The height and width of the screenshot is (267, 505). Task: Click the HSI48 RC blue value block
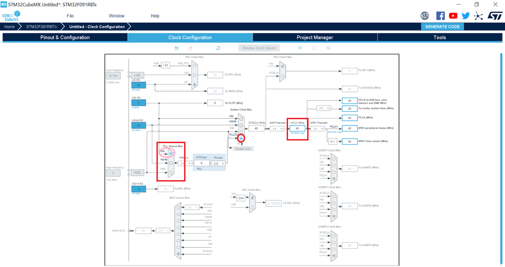point(139,125)
